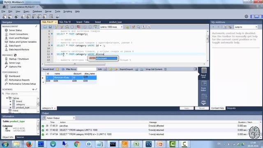
Task: Save snippet with the star icon
Action: pos(127,27)
